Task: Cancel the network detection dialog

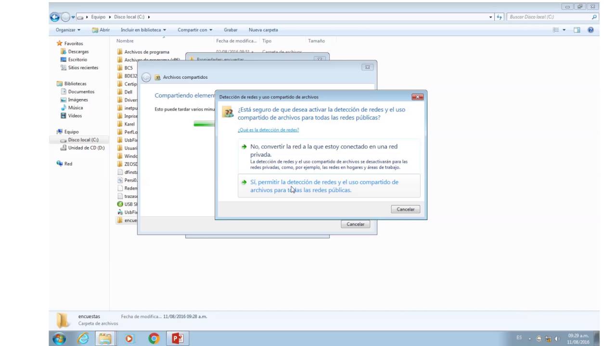Action: [406, 209]
